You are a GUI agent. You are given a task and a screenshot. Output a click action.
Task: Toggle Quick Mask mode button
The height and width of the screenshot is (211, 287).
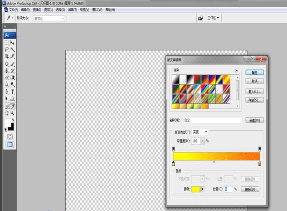tap(10, 137)
